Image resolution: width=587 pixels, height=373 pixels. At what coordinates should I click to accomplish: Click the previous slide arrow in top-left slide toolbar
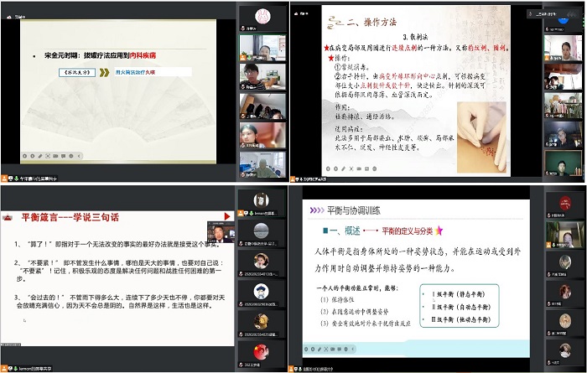[25, 156]
